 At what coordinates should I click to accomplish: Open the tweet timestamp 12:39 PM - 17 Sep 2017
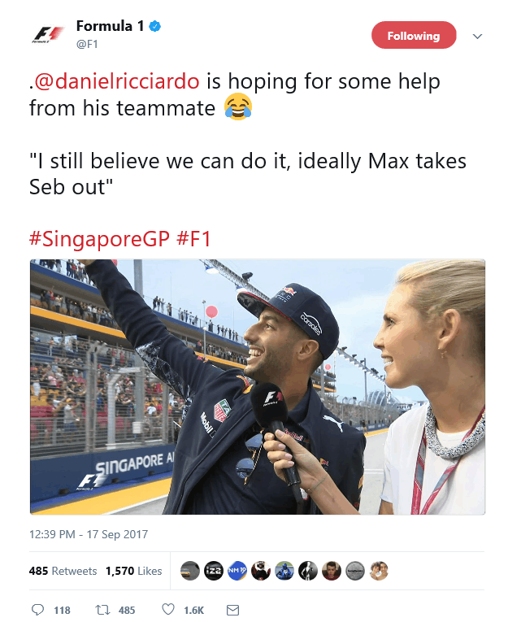(89, 534)
